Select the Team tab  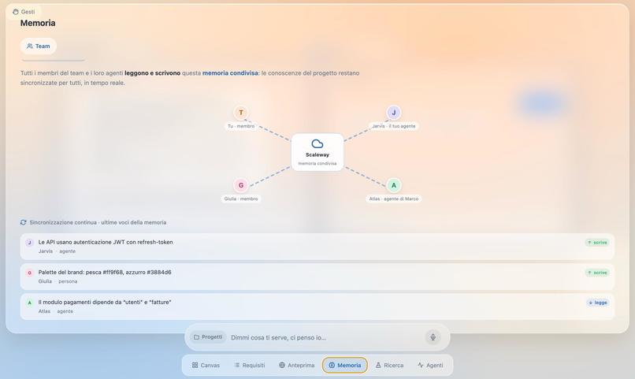pyautogui.click(x=39, y=46)
